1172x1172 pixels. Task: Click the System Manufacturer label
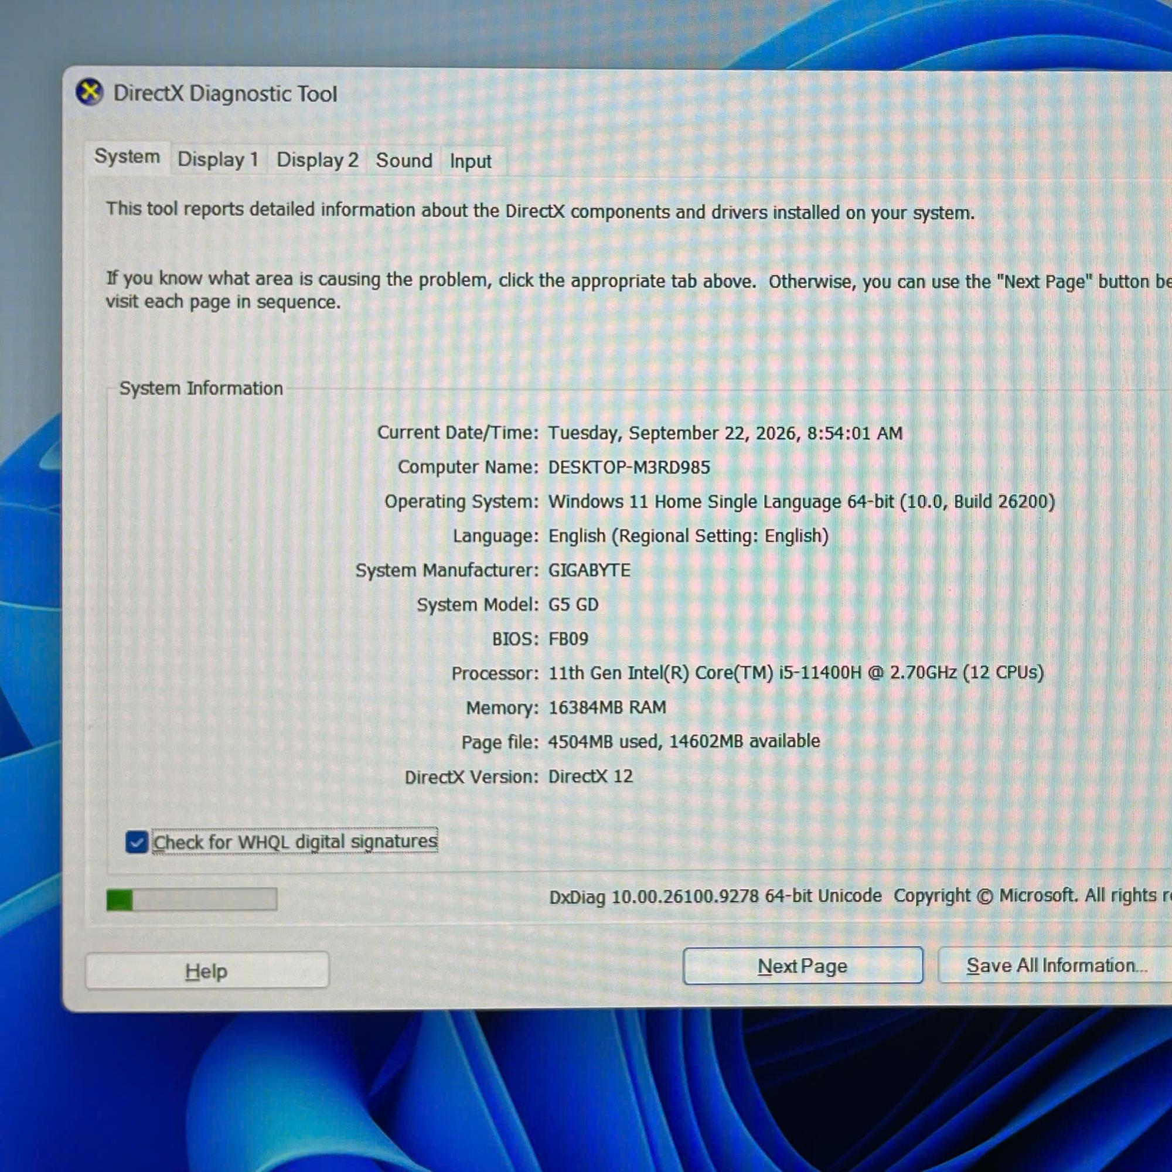[x=447, y=570]
